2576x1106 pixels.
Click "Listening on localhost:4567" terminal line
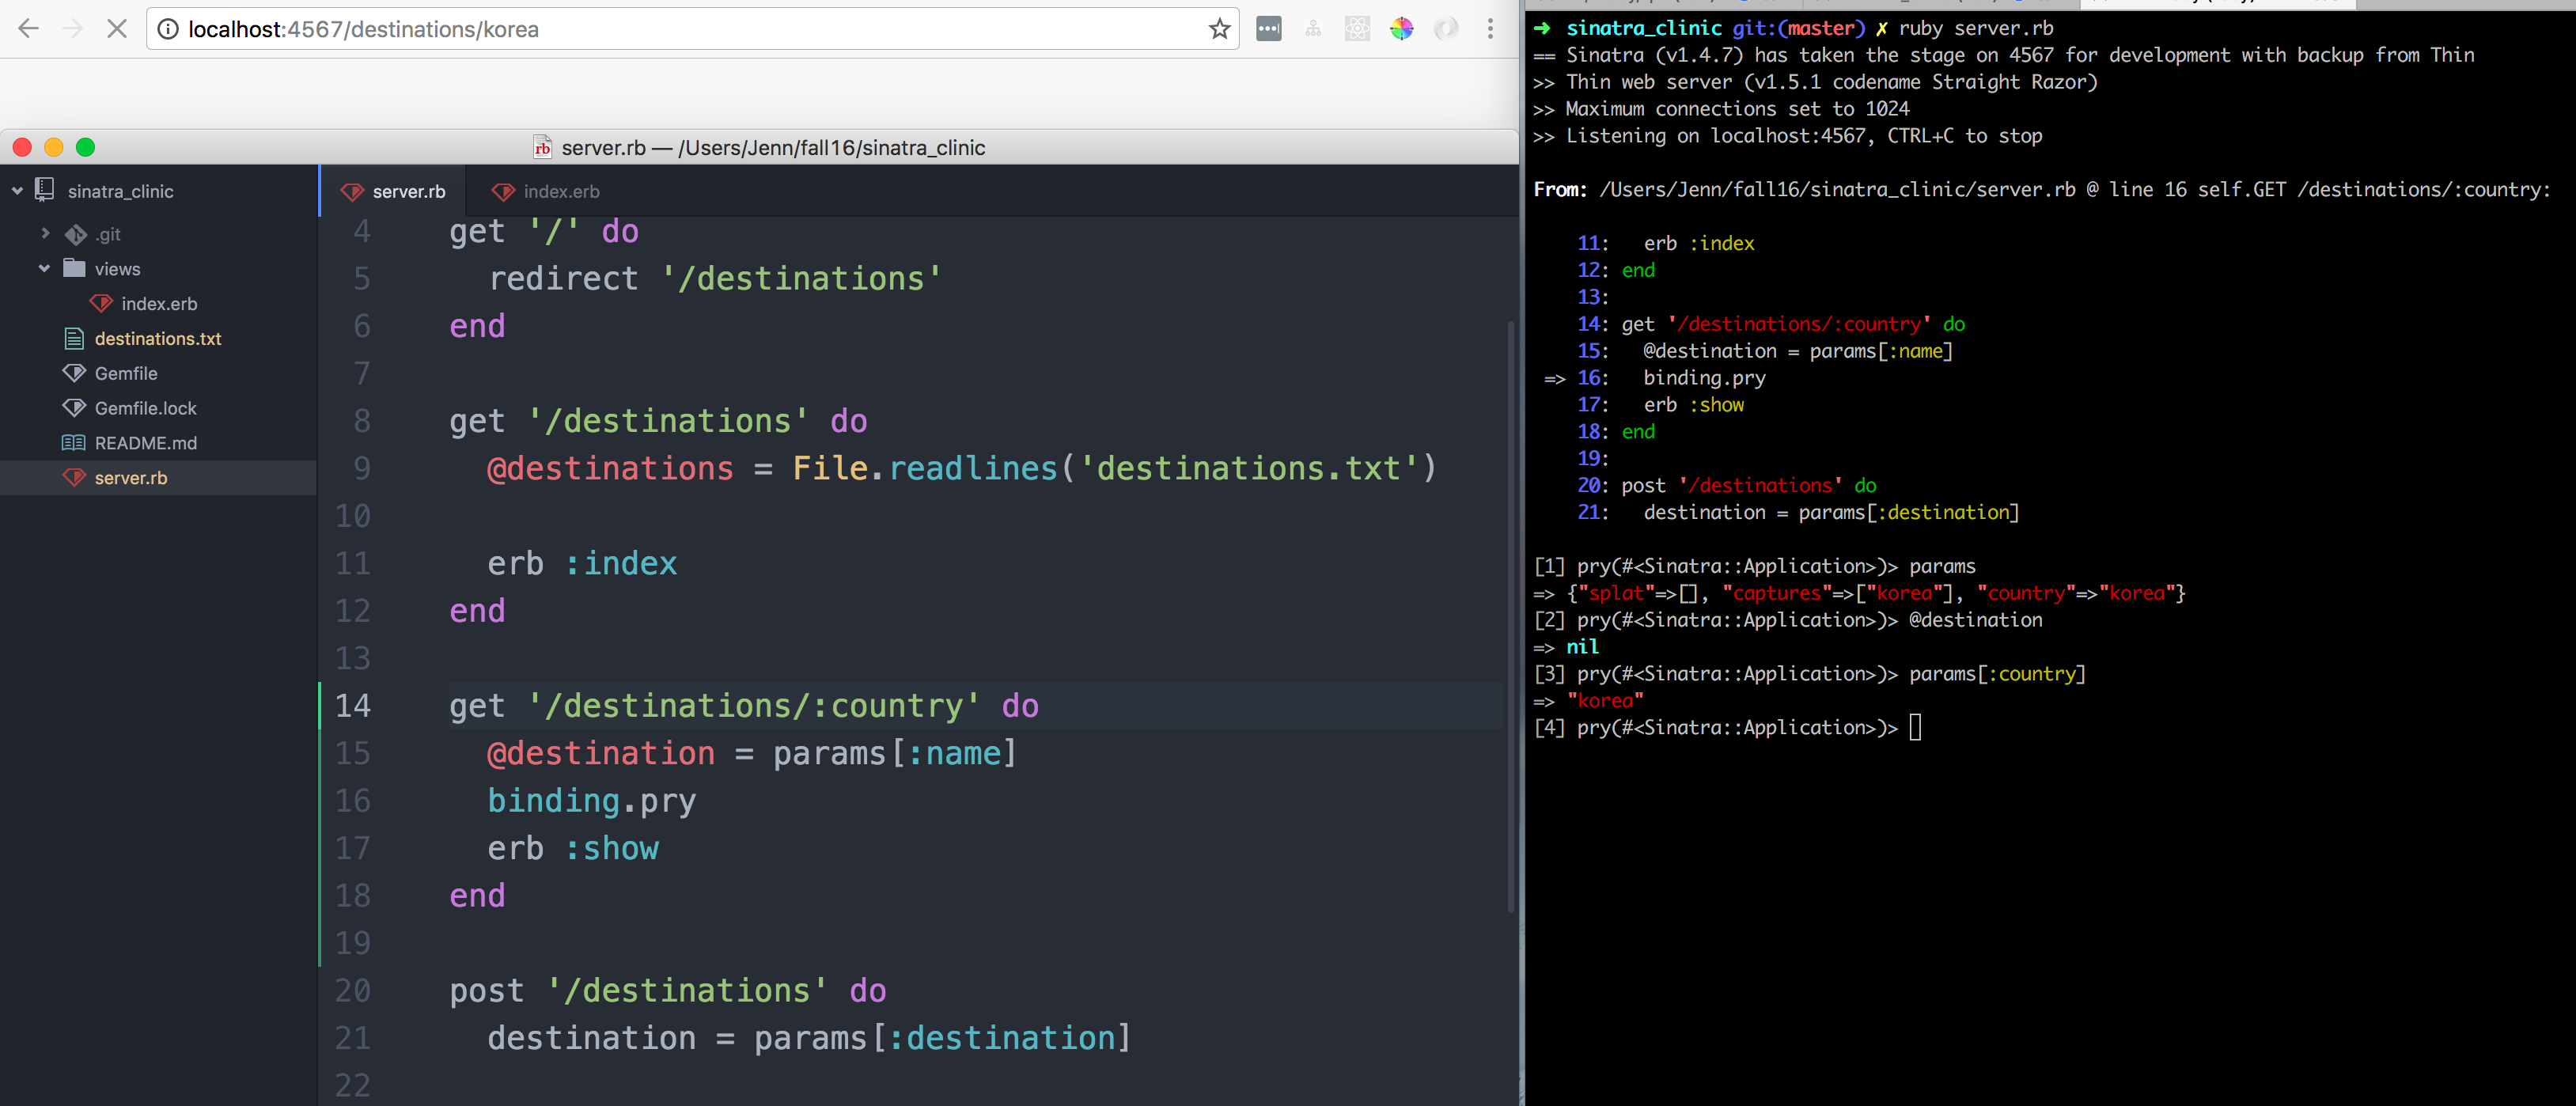(x=1788, y=135)
